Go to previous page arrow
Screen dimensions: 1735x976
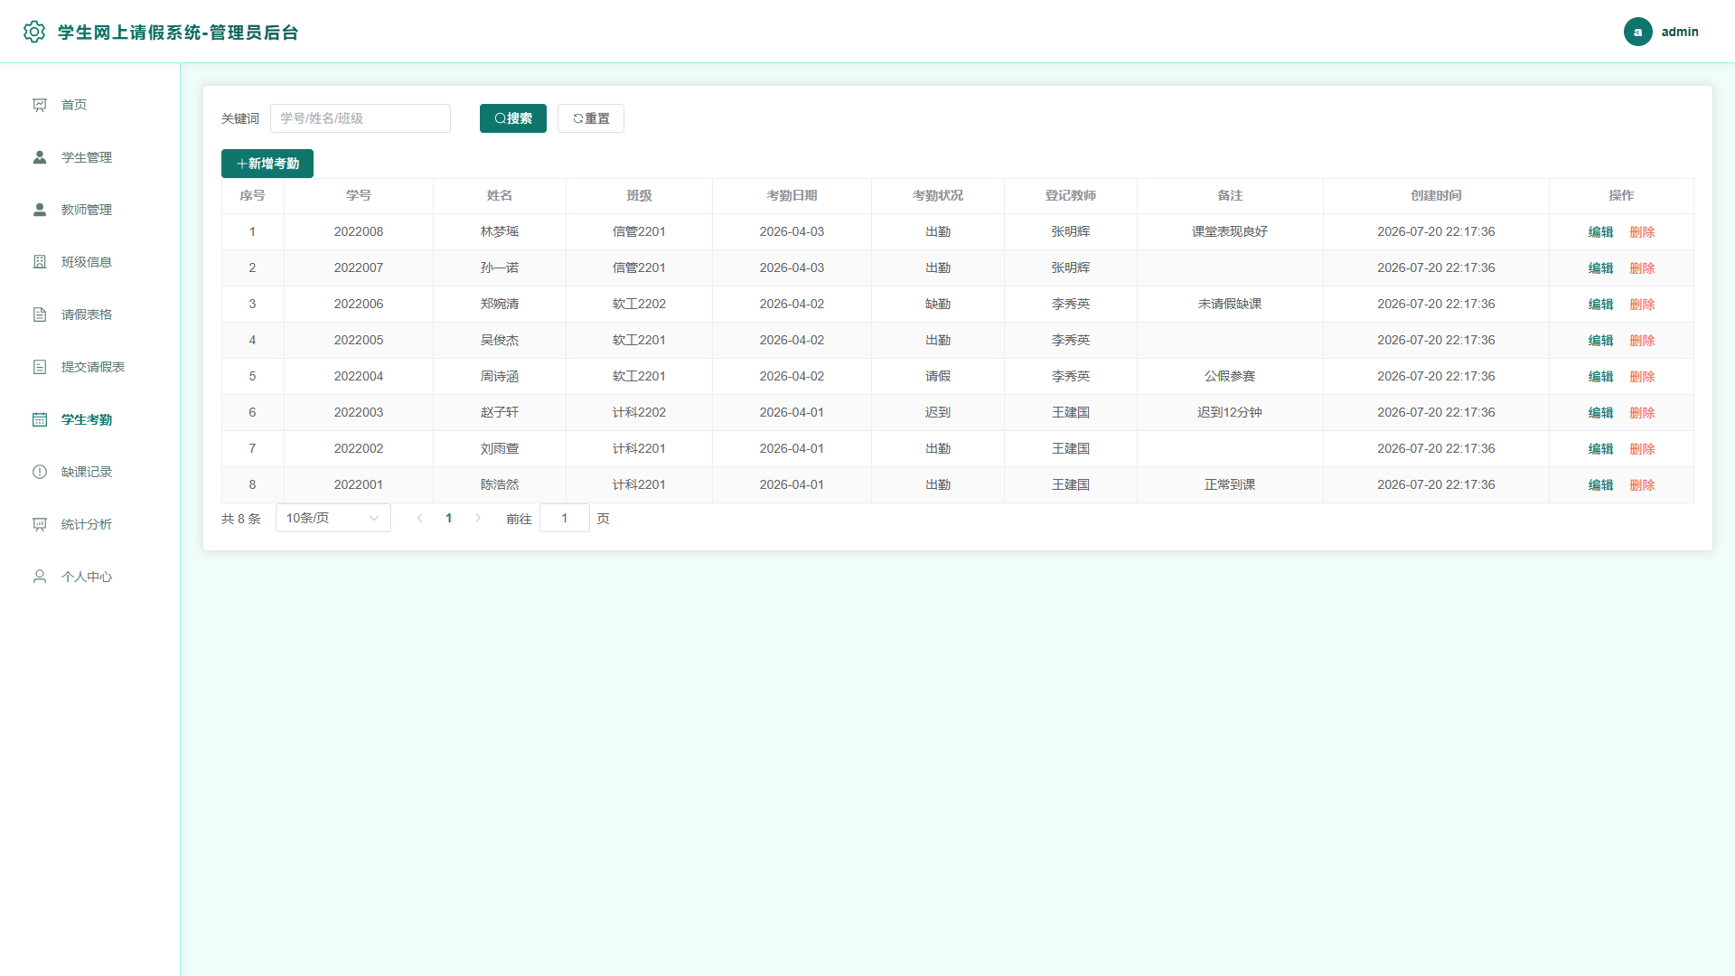[x=419, y=518]
